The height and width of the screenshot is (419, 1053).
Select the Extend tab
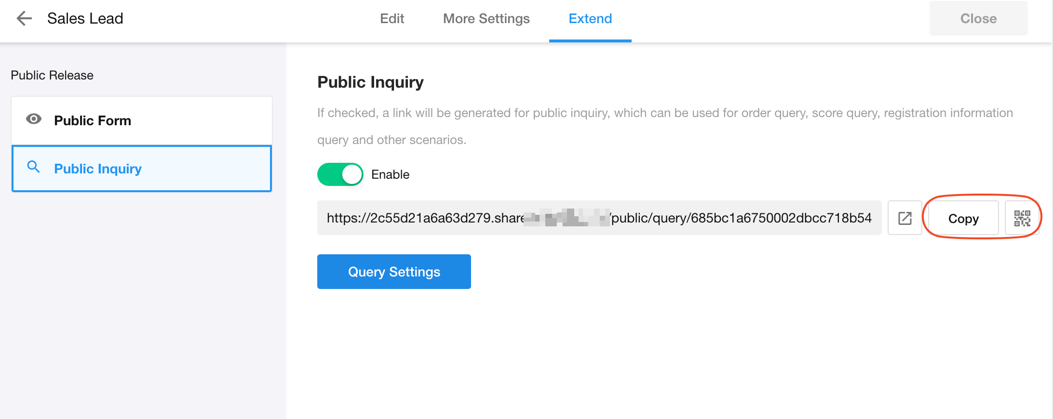coord(590,19)
